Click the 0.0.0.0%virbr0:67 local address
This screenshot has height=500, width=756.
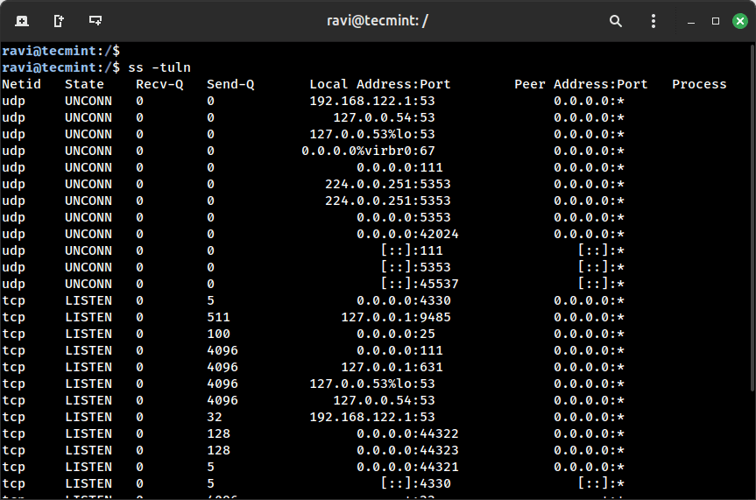[368, 151]
